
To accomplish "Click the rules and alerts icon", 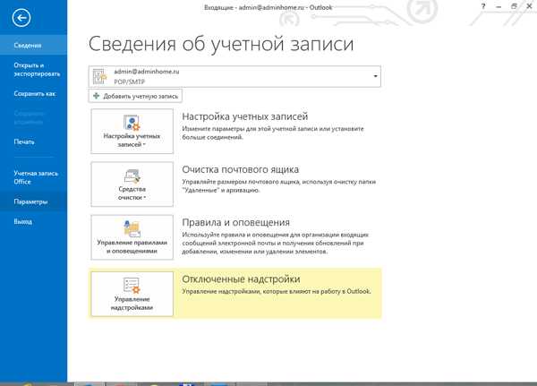I will click(x=132, y=228).
